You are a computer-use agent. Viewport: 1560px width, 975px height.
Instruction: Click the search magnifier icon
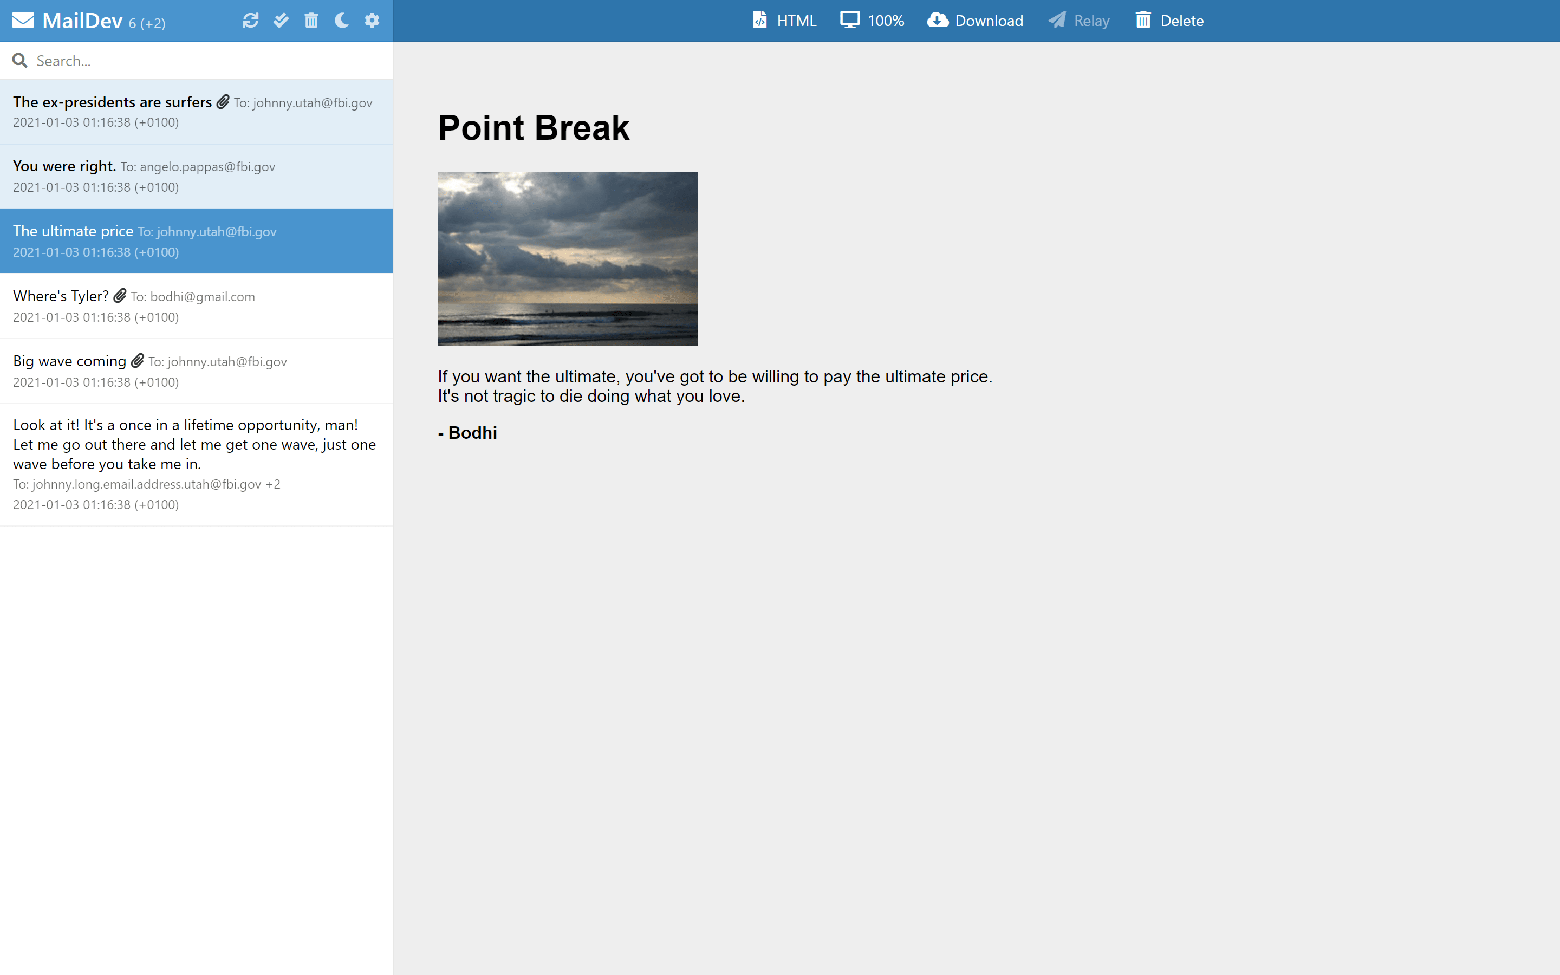point(20,60)
